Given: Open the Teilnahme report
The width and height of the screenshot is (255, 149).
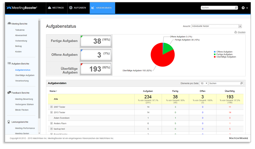Looking at the screenshot, I should click(20, 30).
